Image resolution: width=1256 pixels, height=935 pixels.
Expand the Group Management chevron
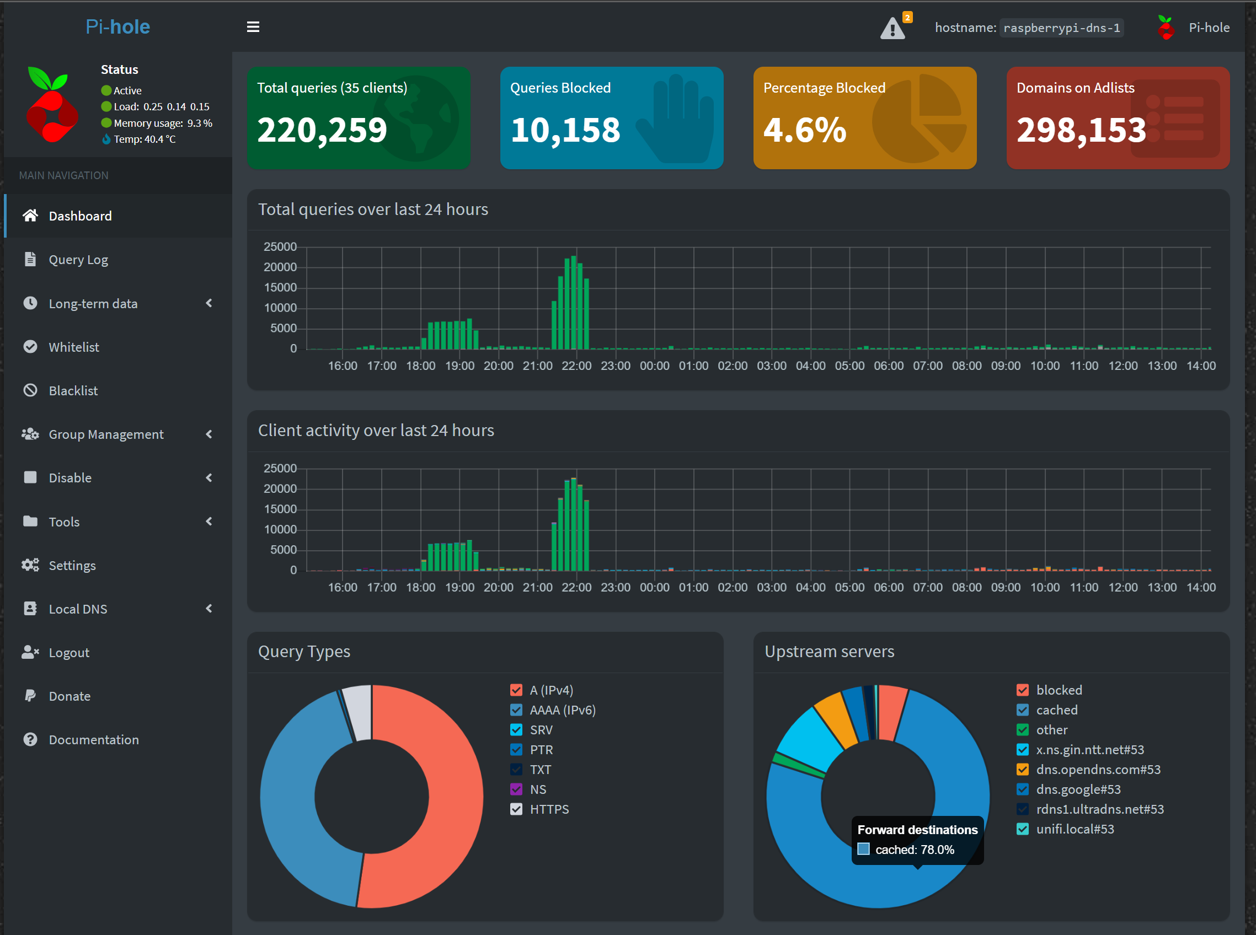point(209,434)
